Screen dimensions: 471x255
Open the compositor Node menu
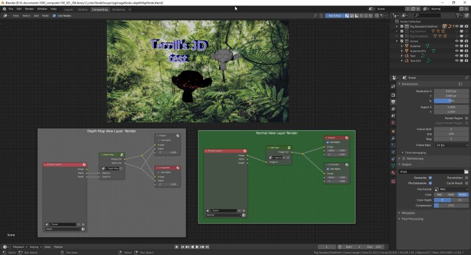(x=45, y=16)
